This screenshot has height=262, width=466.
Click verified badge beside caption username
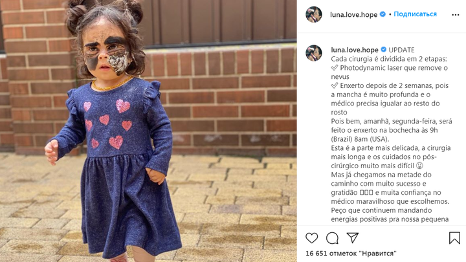pyautogui.click(x=383, y=50)
